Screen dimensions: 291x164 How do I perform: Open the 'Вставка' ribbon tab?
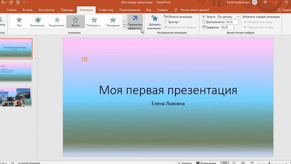click(x=27, y=10)
